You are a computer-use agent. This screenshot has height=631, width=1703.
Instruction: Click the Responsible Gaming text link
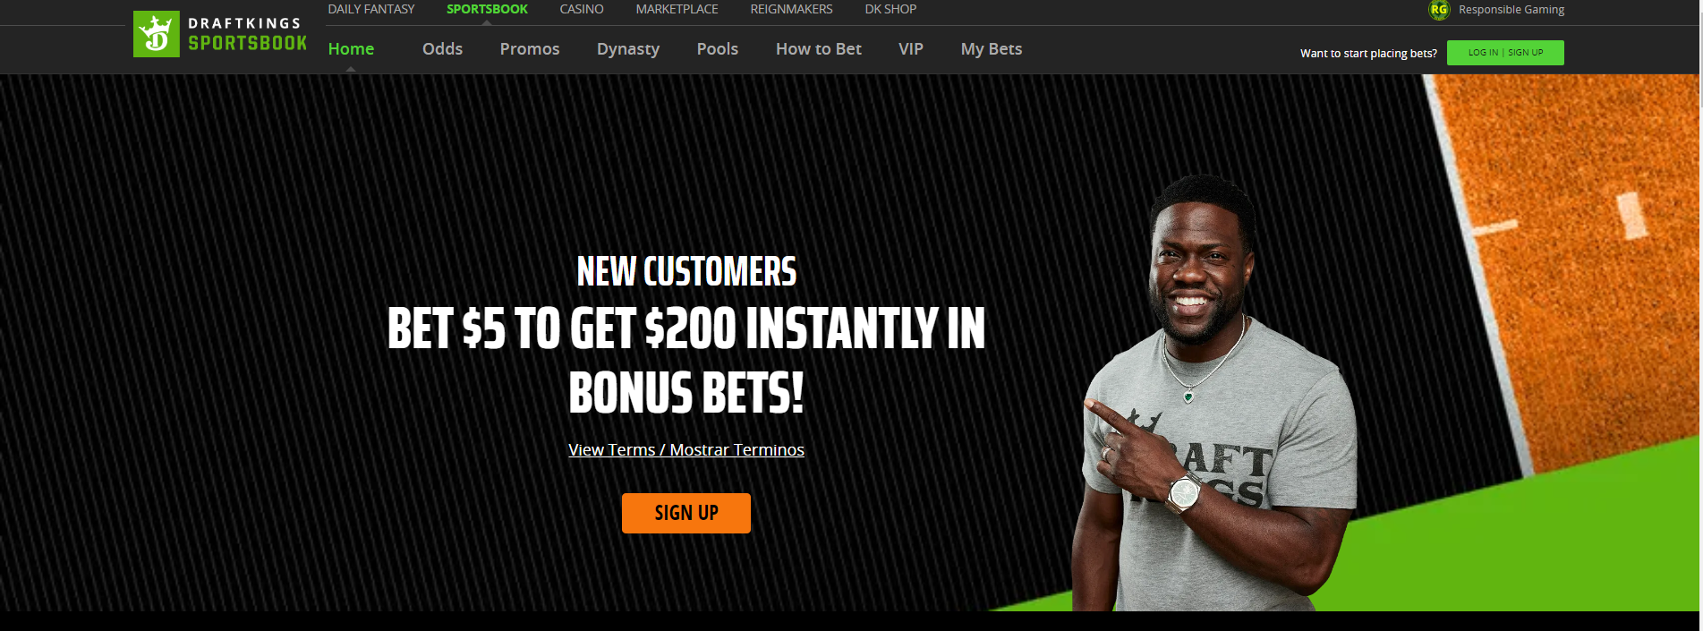point(1511,10)
